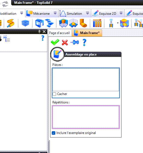The width and height of the screenshot is (143, 153).
Task: Switch to the Main Frame* document tab
Action: tap(87, 33)
